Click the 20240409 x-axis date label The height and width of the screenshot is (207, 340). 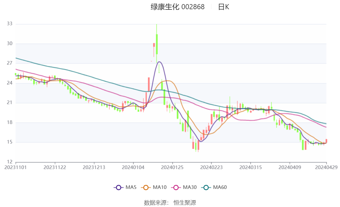click(290, 167)
